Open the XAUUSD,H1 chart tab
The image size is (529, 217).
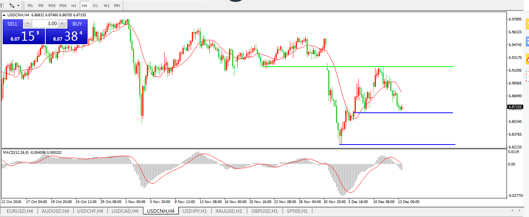click(229, 211)
